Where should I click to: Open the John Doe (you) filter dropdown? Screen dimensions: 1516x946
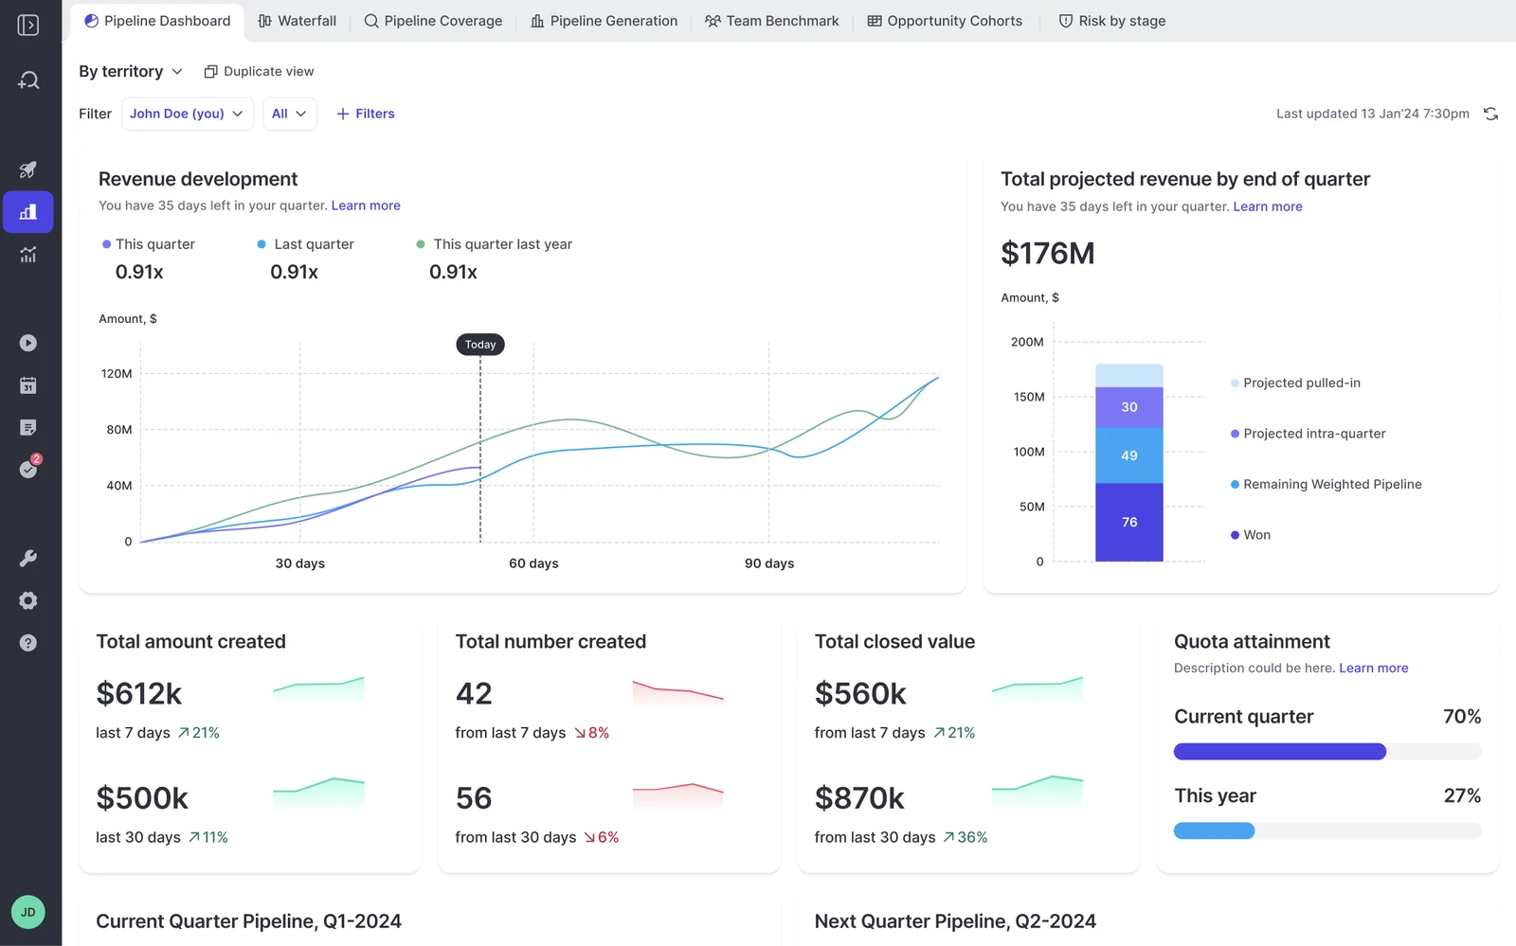(188, 114)
